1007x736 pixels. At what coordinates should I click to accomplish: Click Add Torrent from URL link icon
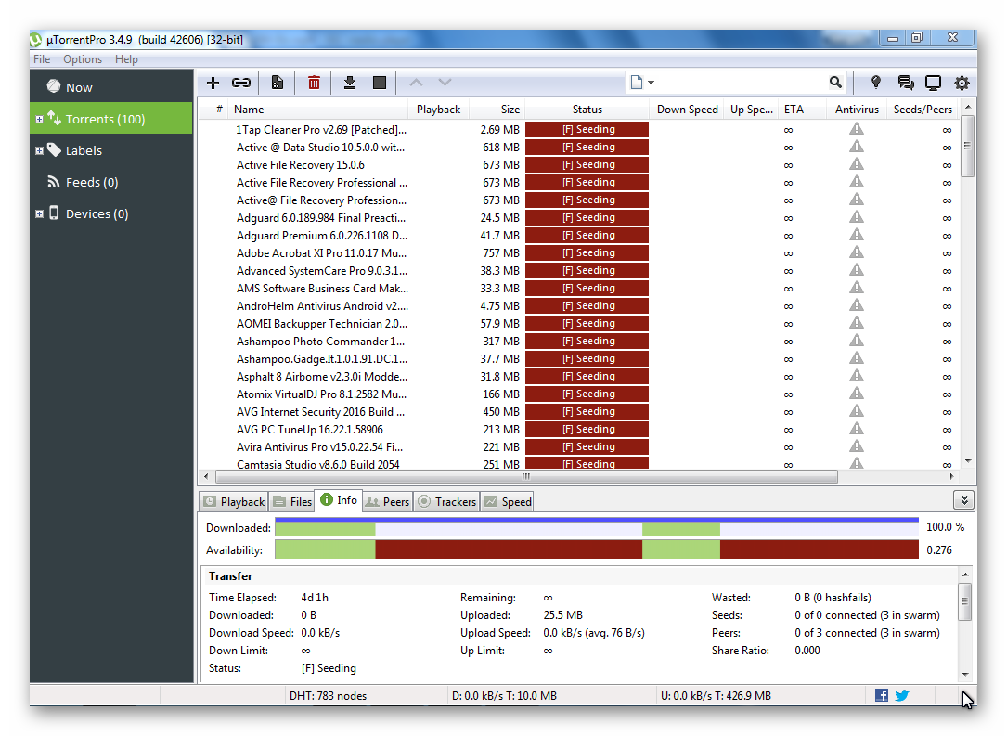(x=240, y=83)
